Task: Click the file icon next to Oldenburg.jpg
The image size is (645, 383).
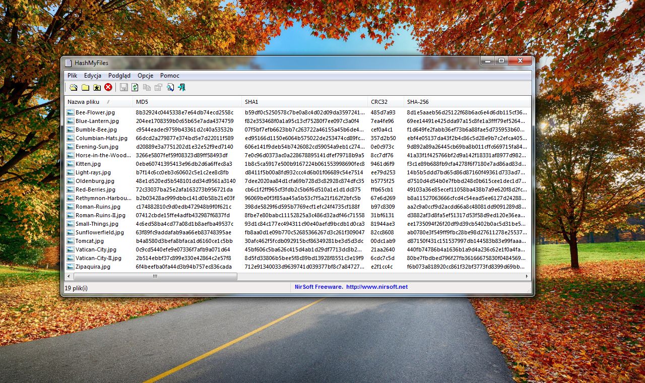Action: [71, 181]
